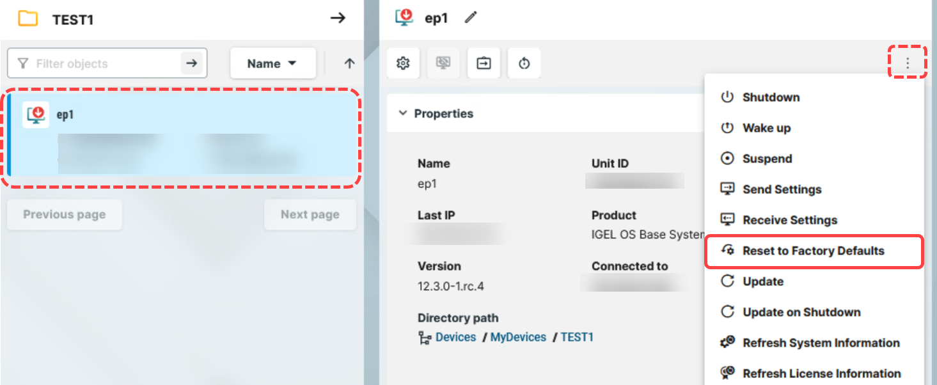Toggle sort direction with up arrow
This screenshot has height=385, width=937.
pyautogui.click(x=349, y=63)
